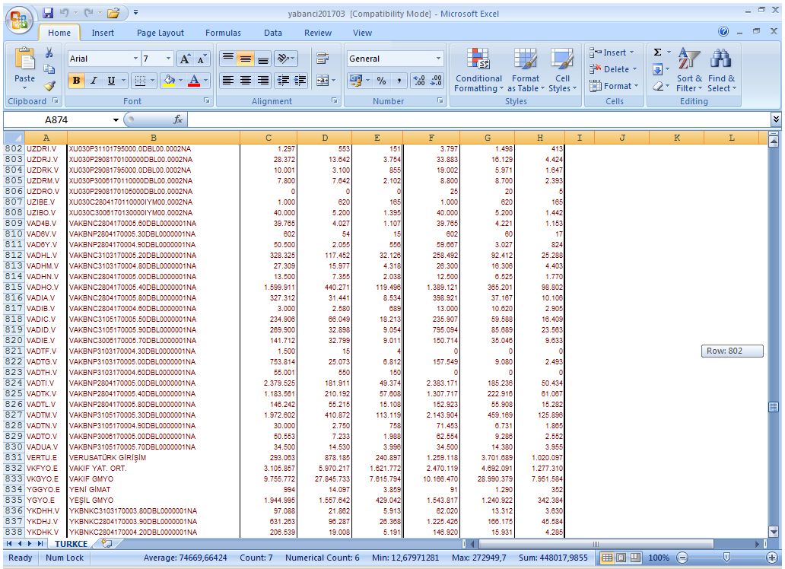Open the font size dropdown
785x569 pixels.
(168, 59)
